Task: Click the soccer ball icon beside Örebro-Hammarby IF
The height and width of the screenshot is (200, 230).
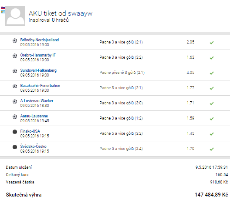Action: click(15, 56)
